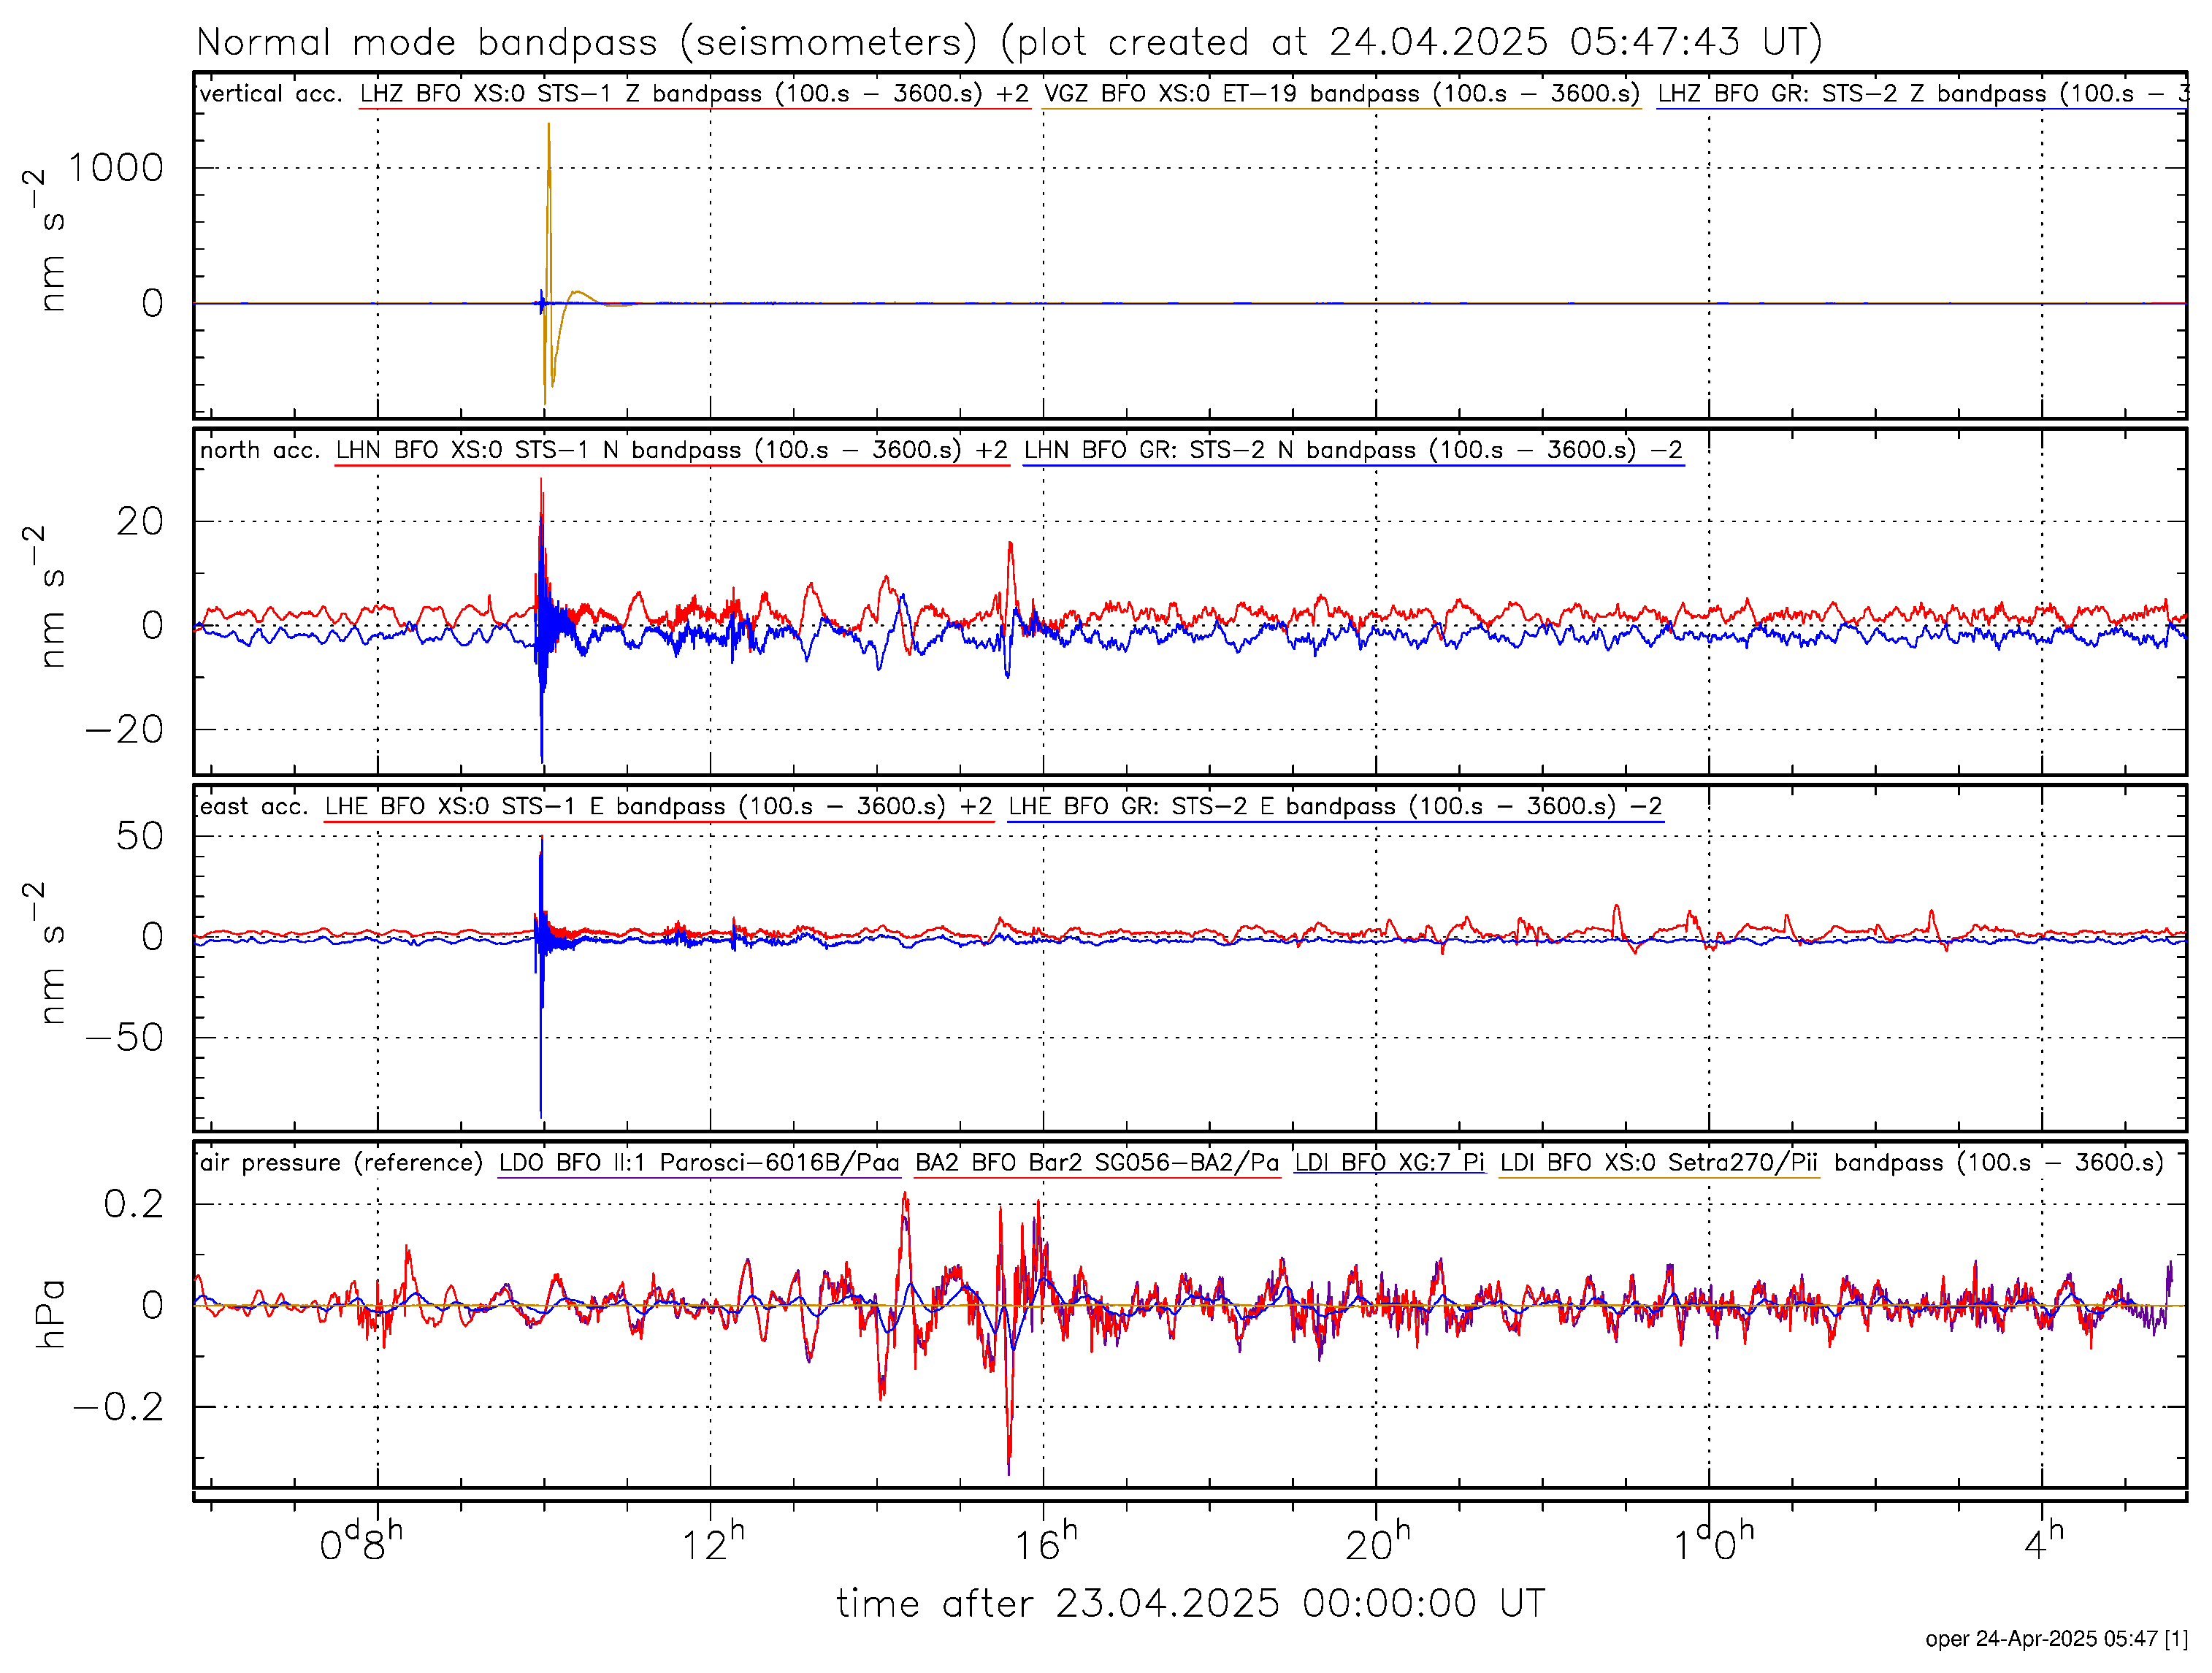Click the large orange spike in vertical panel
The image size is (2212, 1673).
(548, 264)
